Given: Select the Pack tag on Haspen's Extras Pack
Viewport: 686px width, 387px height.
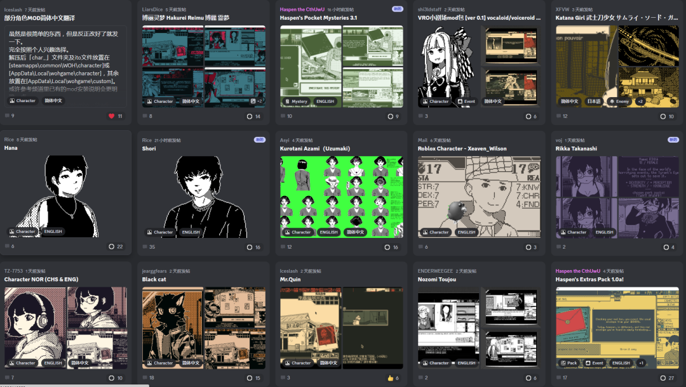Looking at the screenshot, I should [568, 364].
